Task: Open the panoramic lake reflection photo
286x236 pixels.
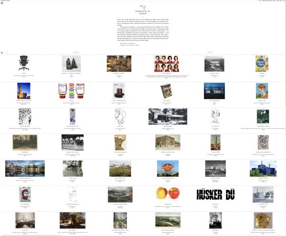Action: [x=25, y=168]
